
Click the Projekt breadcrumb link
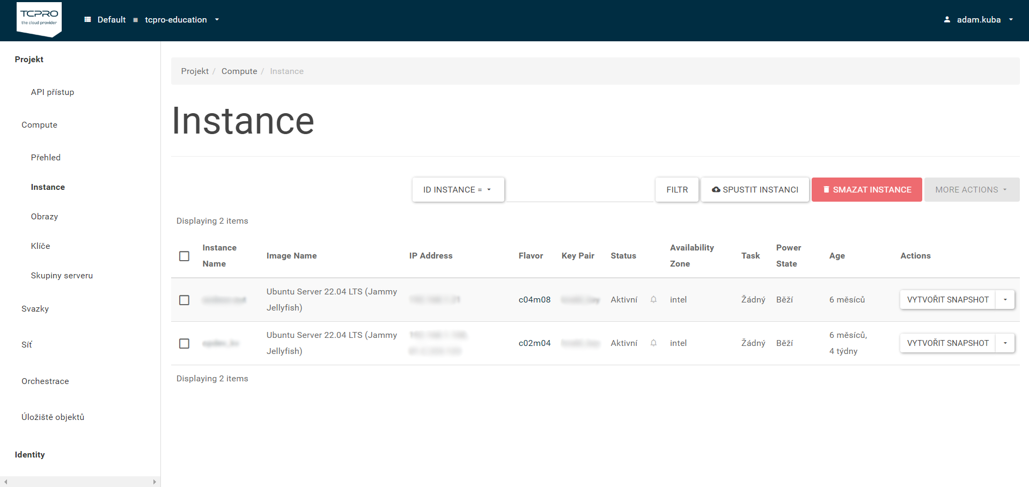click(195, 71)
